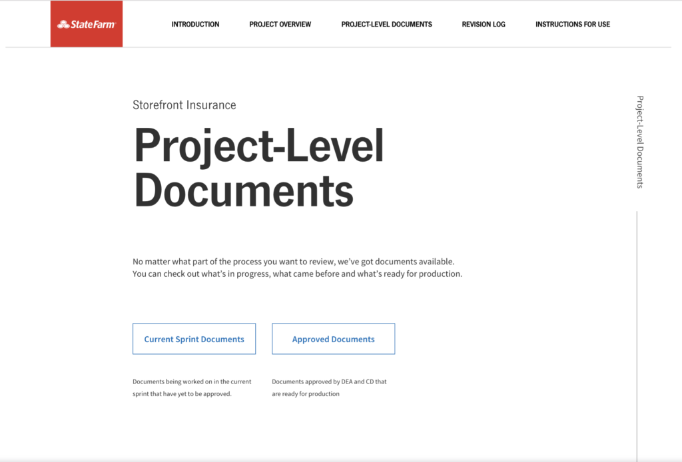Viewport: 682px width, 462px height.
Task: Go to Project Overview in navigation
Action: (280, 25)
